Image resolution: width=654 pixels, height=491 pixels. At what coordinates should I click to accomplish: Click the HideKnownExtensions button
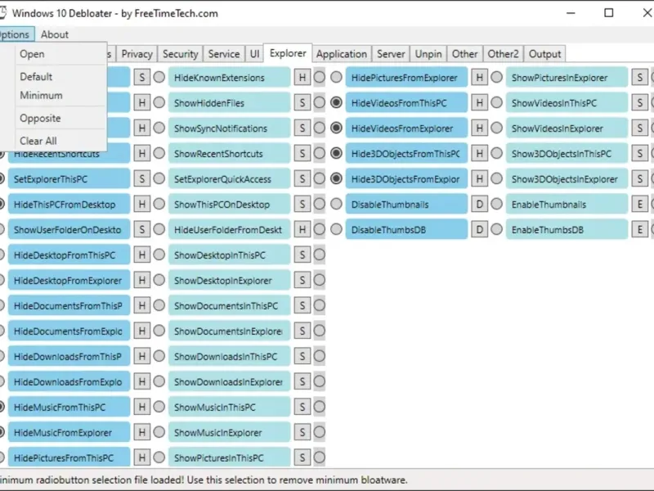tap(230, 78)
